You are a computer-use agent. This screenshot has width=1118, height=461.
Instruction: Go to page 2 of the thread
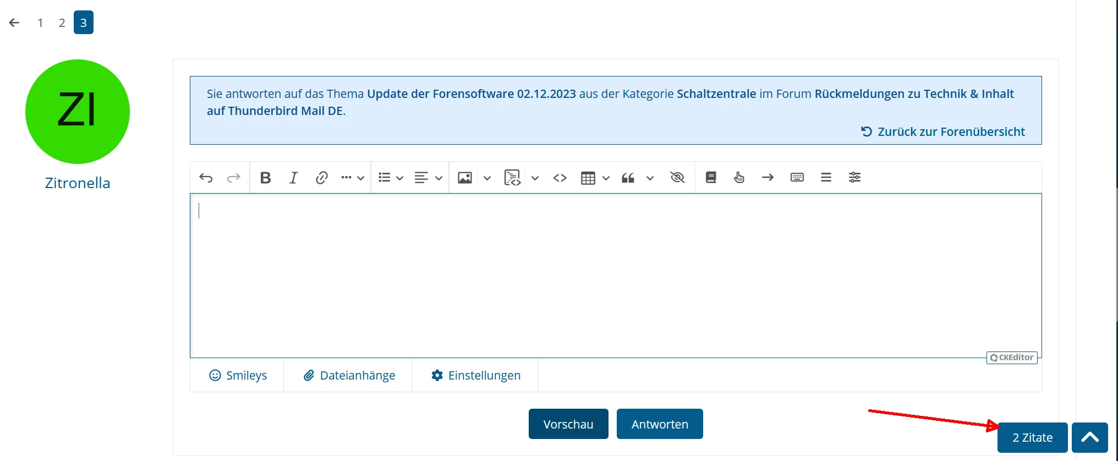tap(62, 23)
